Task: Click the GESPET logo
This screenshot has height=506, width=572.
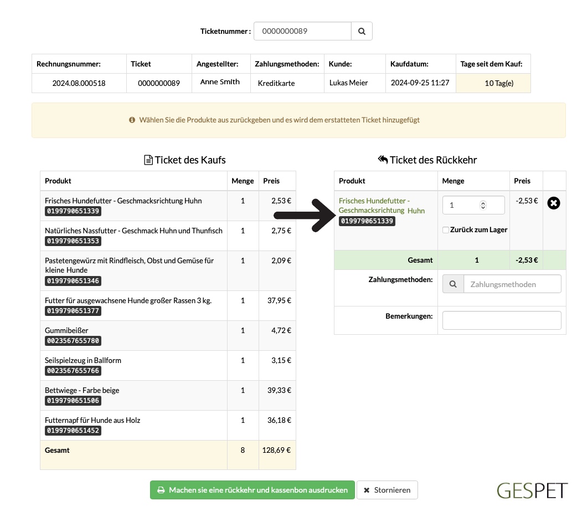Action: point(532,490)
